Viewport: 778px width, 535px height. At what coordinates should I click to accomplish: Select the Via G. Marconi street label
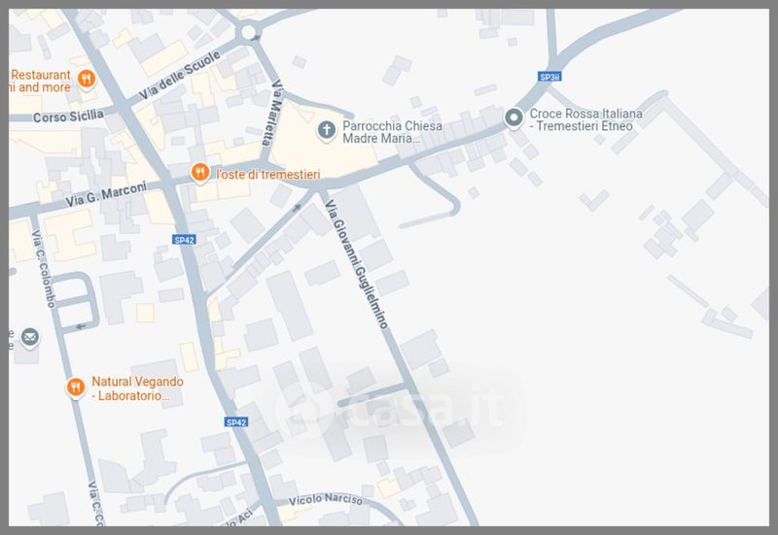(106, 193)
